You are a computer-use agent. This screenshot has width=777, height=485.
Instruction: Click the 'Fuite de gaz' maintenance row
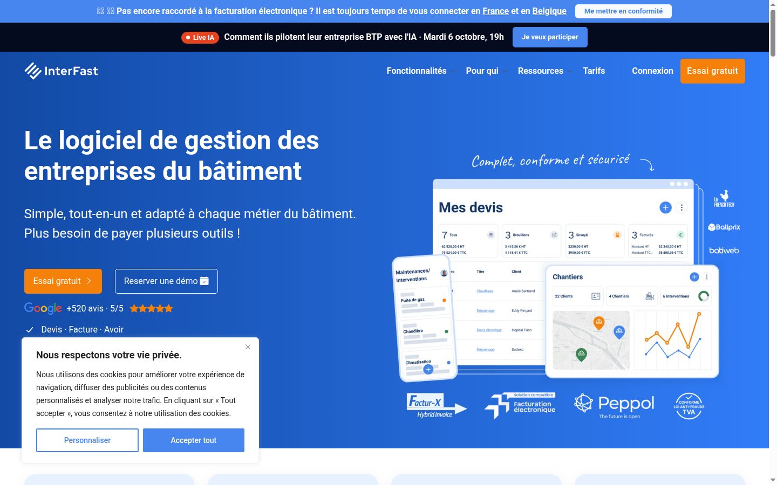click(x=424, y=303)
